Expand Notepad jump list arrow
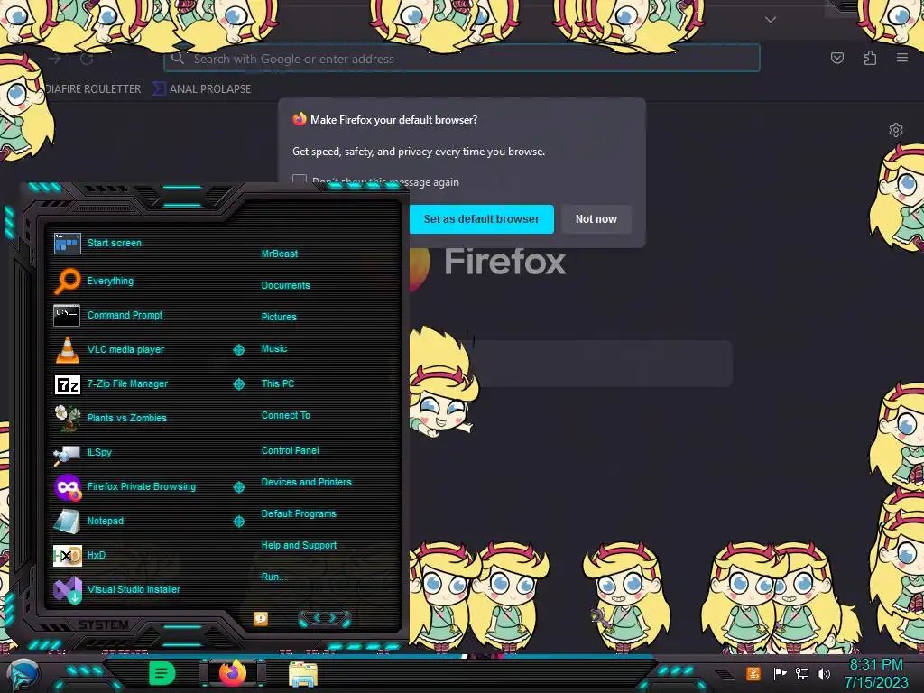924x693 pixels. (x=238, y=522)
